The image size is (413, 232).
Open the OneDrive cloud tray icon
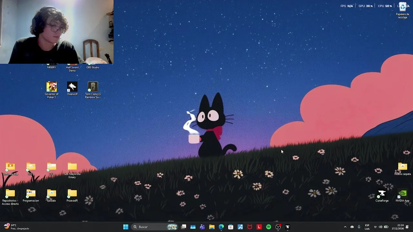[352, 227]
